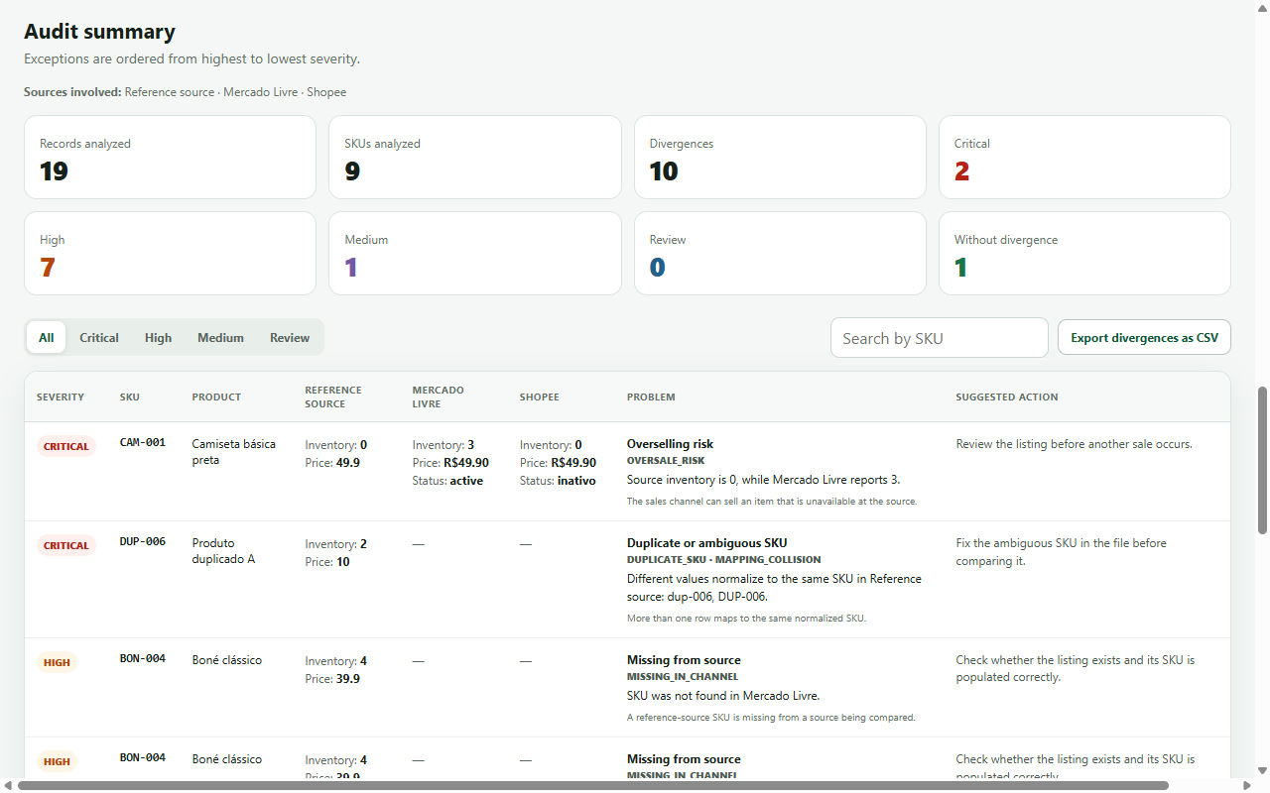Screen dimensions: 1270x793
Task: Export divergences as CSV
Action: click(1144, 338)
